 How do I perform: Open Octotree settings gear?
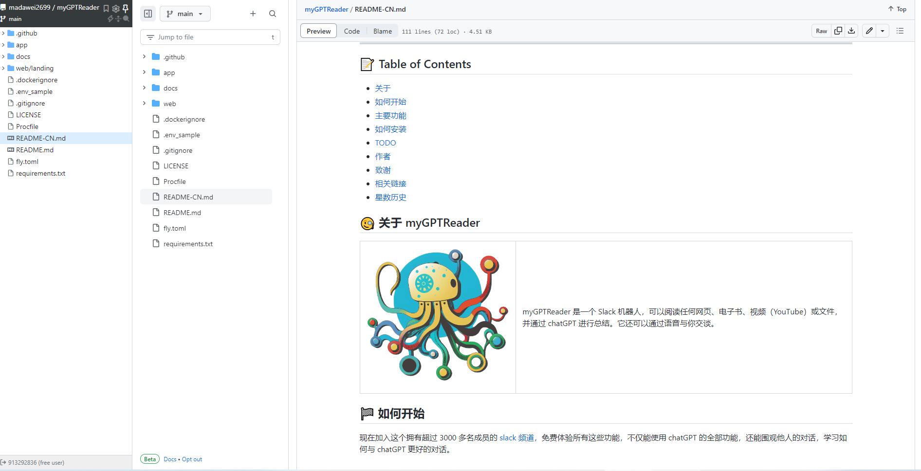(x=116, y=8)
